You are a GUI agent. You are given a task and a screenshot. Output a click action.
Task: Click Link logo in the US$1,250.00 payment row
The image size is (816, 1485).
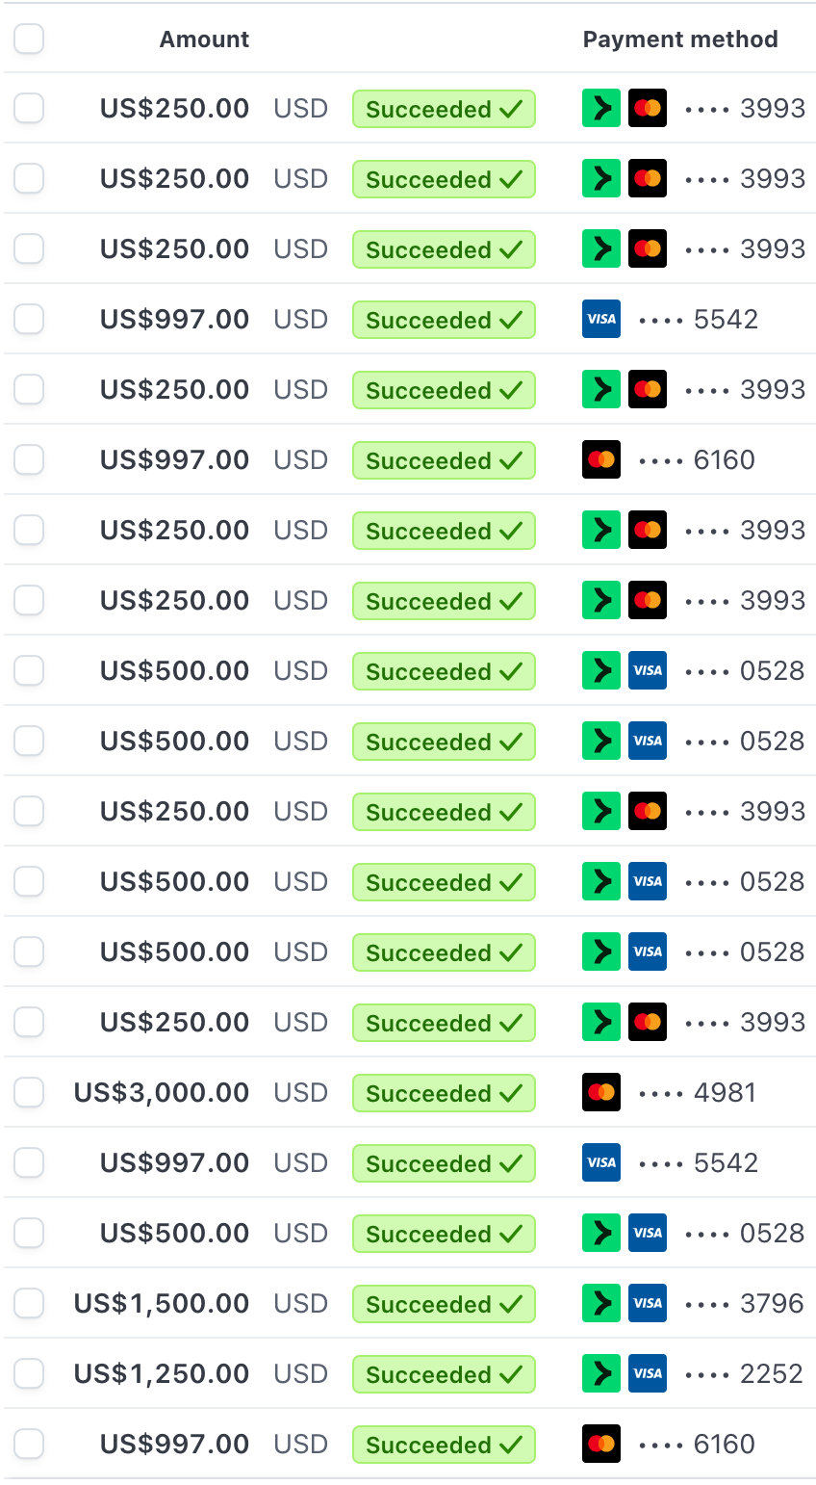pyautogui.click(x=601, y=1373)
